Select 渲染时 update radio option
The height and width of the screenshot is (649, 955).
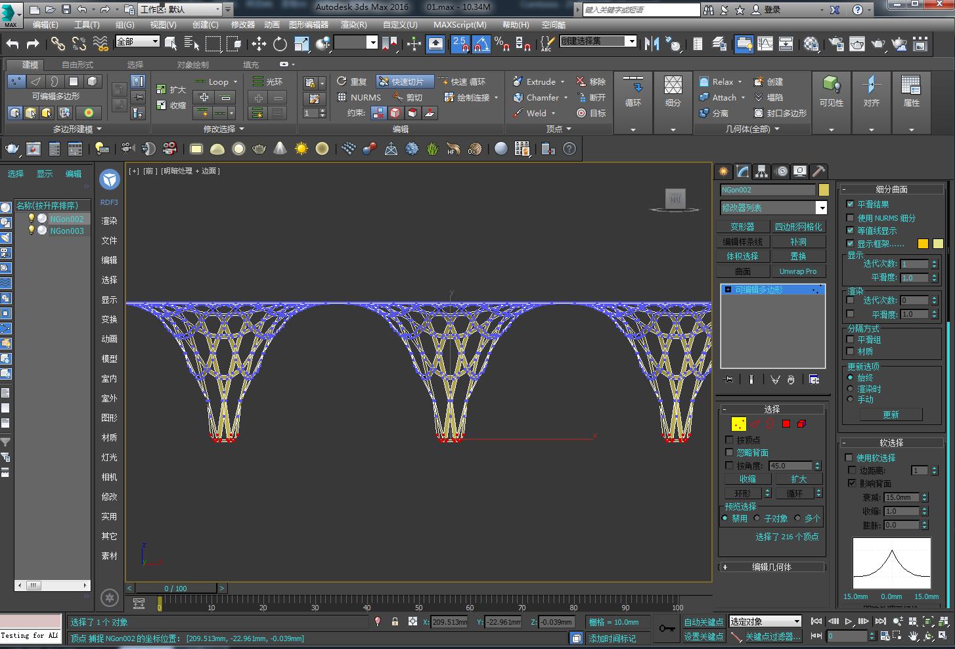[x=850, y=389]
